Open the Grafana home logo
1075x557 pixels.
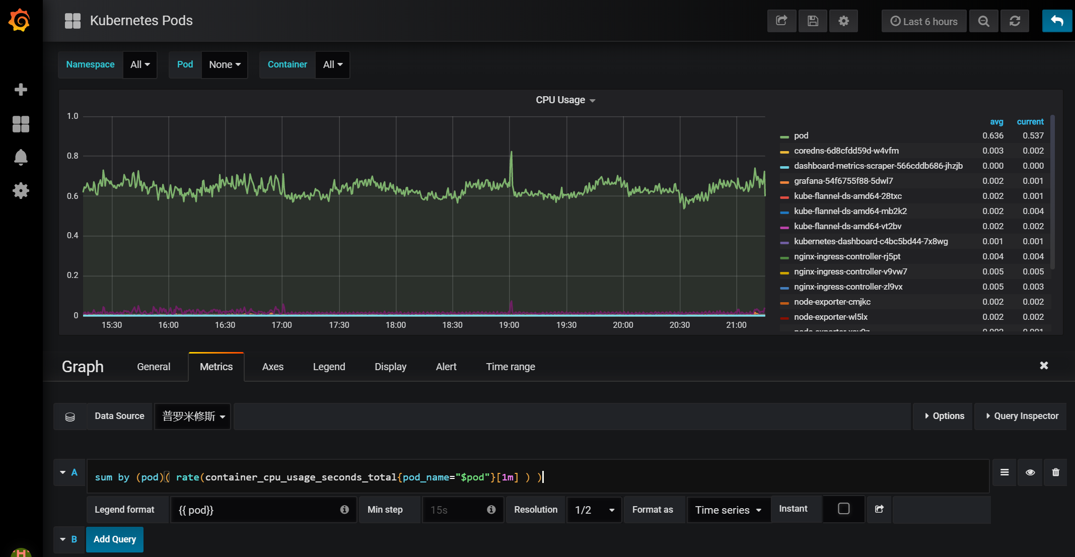pos(20,20)
